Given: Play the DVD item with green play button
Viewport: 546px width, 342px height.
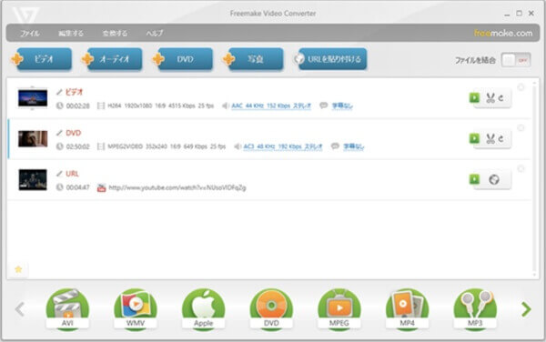Looking at the screenshot, I should (x=474, y=138).
